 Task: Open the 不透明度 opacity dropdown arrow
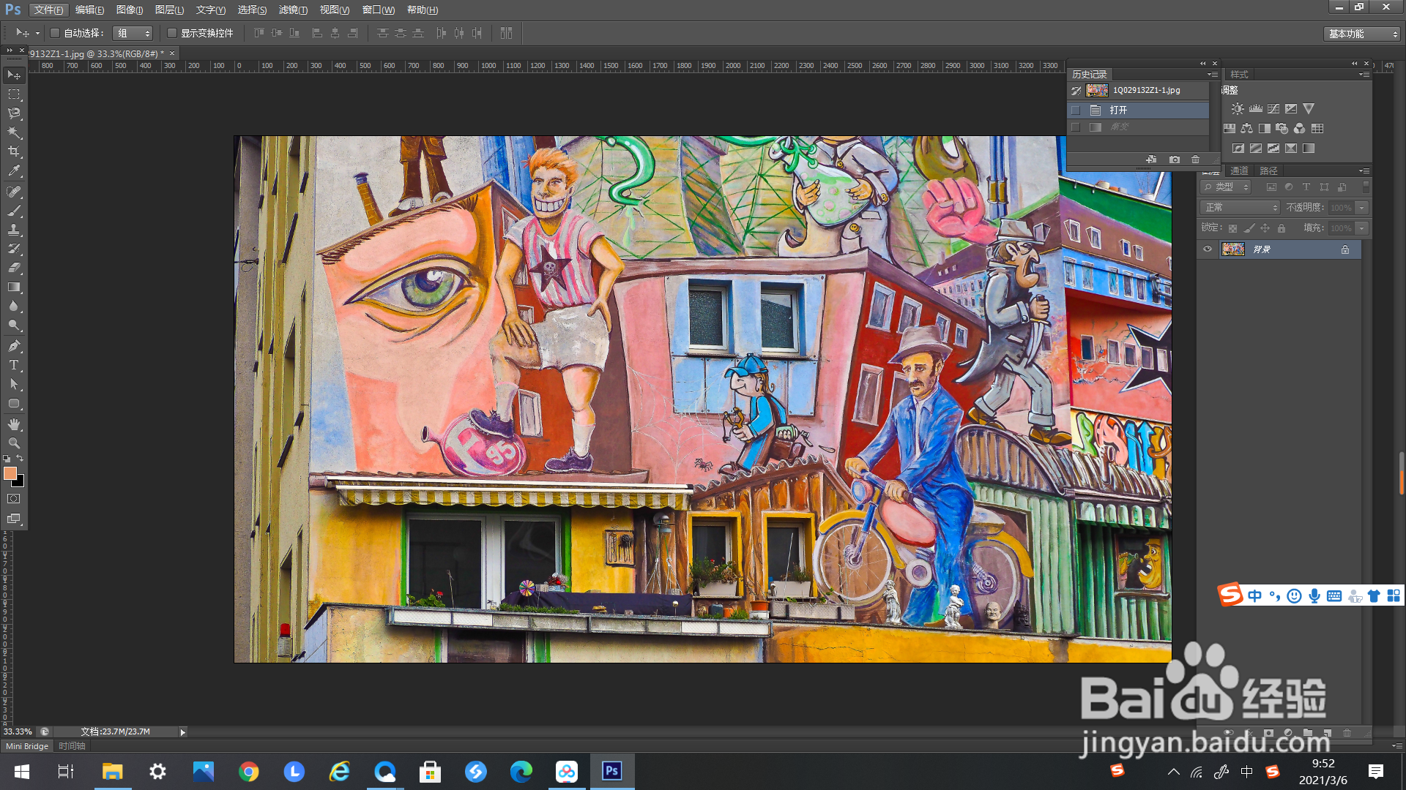point(1362,208)
